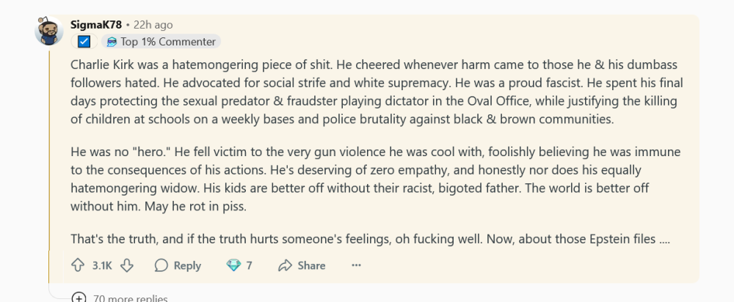Image resolution: width=734 pixels, height=302 pixels.
Task: Expand replies with the plus circle icon
Action: pos(78,298)
